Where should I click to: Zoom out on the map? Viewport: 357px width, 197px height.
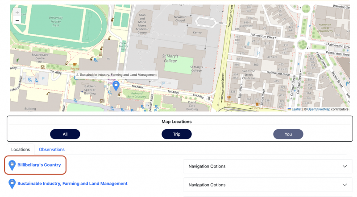click(17, 20)
